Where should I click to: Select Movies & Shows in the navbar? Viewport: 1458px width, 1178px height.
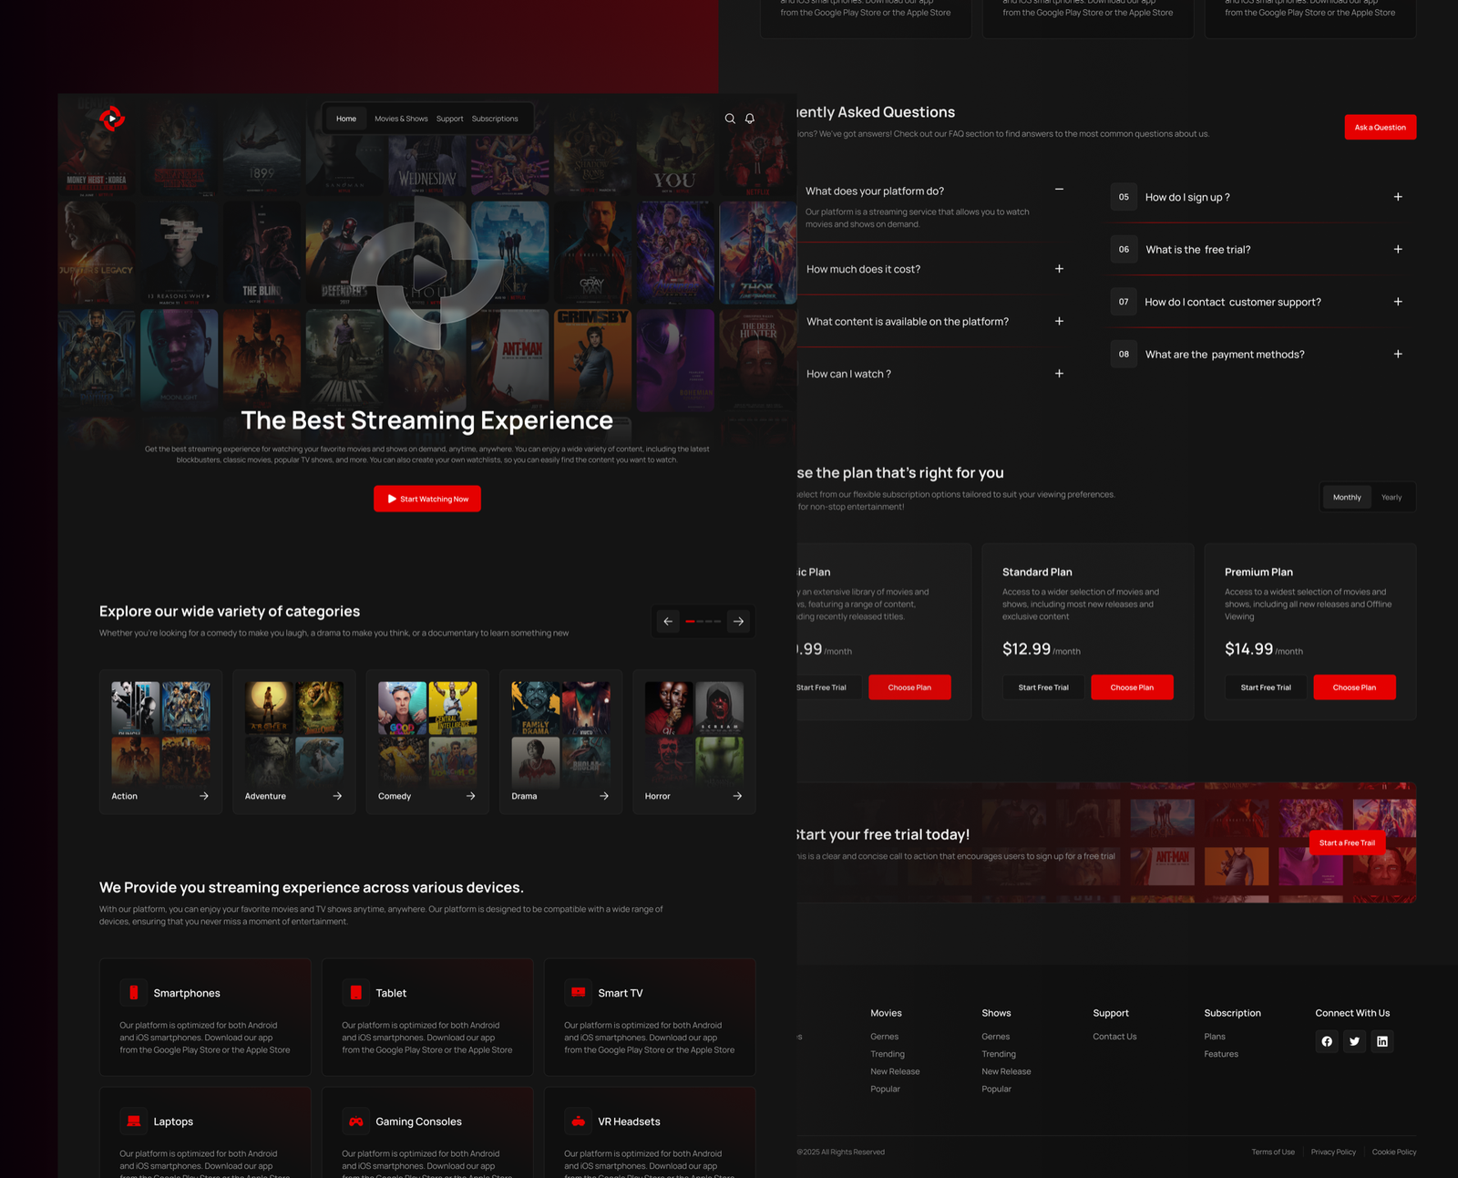[401, 119]
